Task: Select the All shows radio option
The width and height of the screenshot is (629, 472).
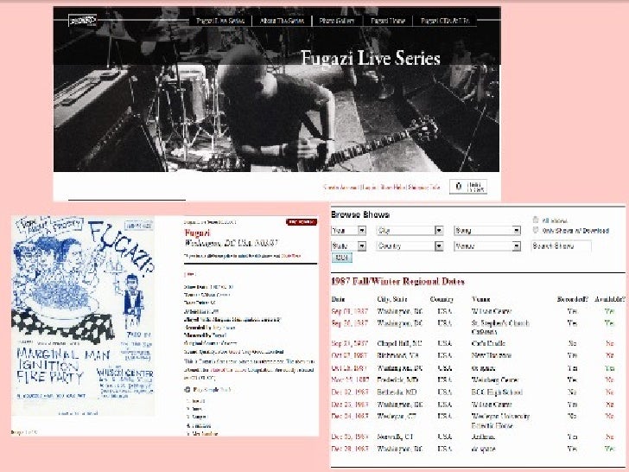Action: coord(535,220)
